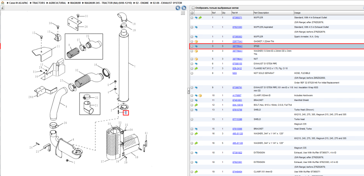
Task: Toggle 'Отобразить только выбранные метки' checkbox
Action: pyautogui.click(x=193, y=8)
